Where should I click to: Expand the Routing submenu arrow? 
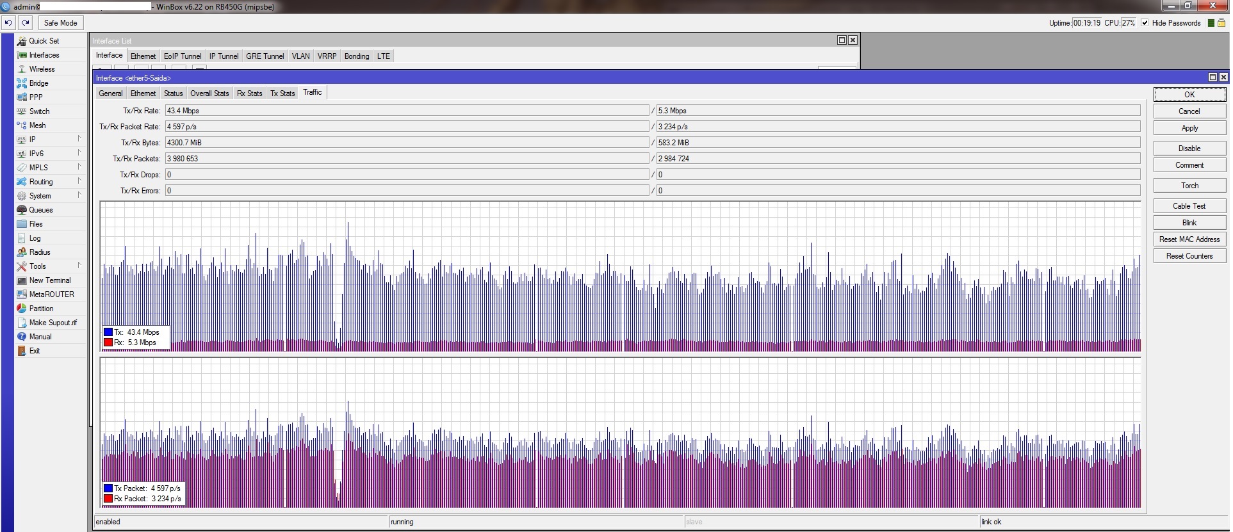(79, 181)
